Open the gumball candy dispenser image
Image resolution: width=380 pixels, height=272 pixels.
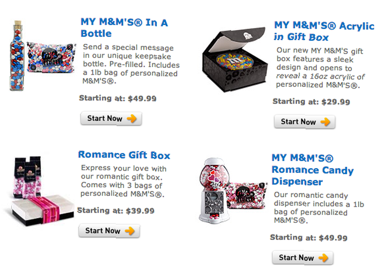coord(214,190)
